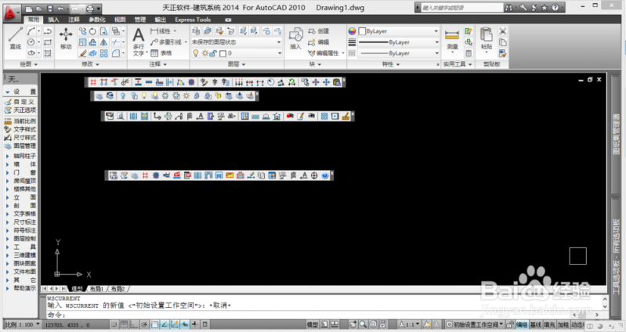
Task: Click the array grid icon in 修改 panel
Action: 103,53
